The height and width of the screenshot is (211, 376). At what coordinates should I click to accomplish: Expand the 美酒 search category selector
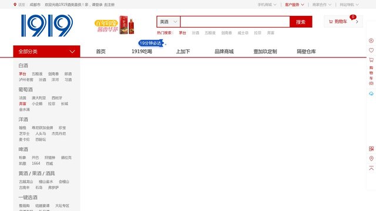point(169,22)
